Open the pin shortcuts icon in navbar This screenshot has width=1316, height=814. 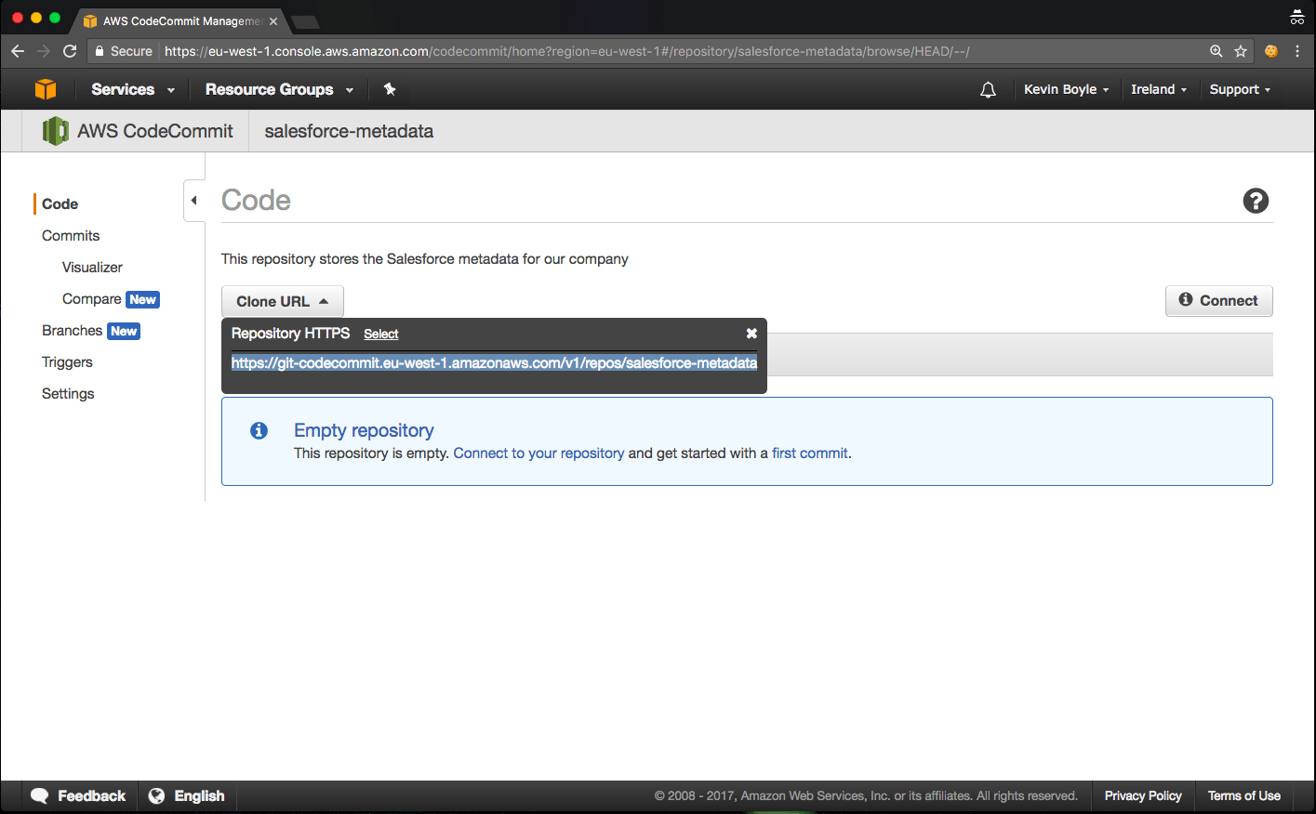390,89
